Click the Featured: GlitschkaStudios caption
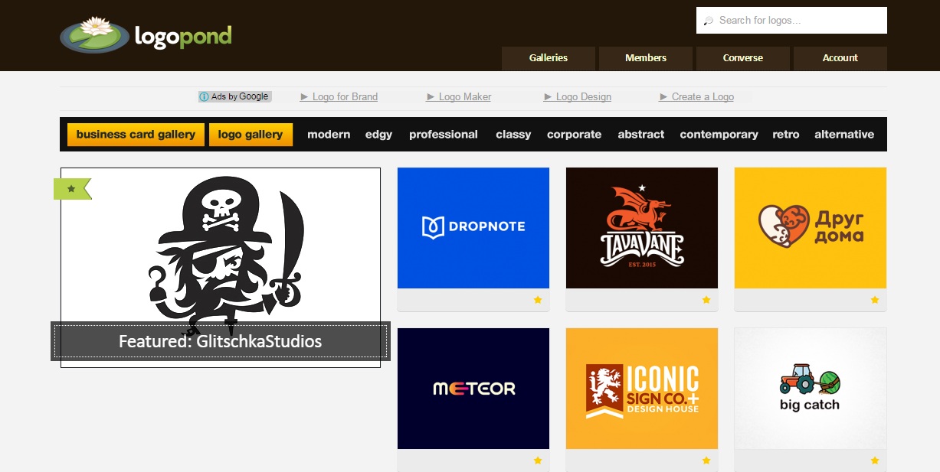Screen dimensions: 940x472 click(221, 341)
